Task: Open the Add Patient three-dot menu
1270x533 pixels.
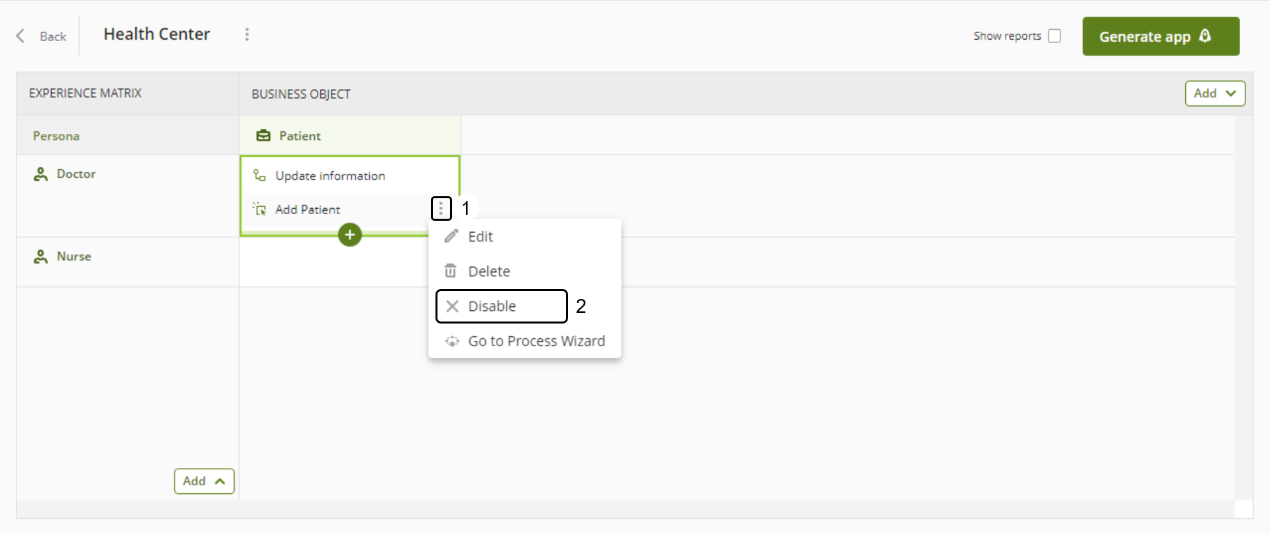Action: click(441, 209)
